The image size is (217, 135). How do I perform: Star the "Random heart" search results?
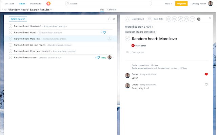pyautogui.click(x=5, y=10)
